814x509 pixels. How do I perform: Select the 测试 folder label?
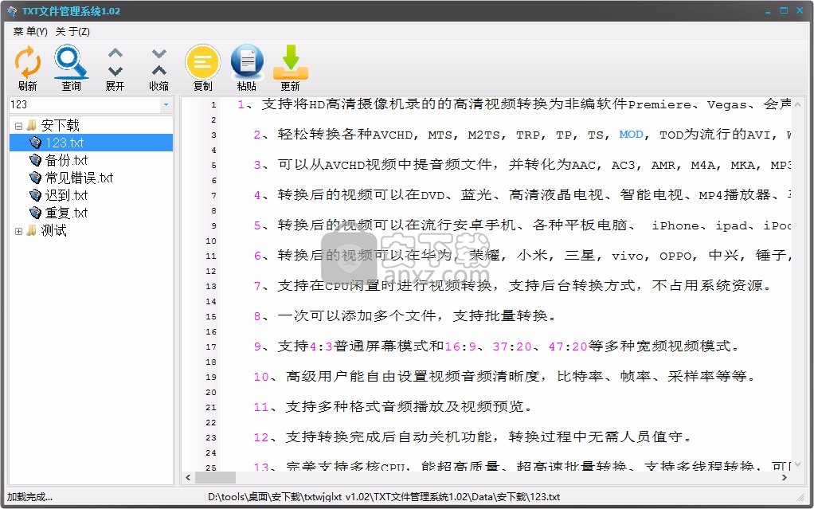click(x=54, y=231)
